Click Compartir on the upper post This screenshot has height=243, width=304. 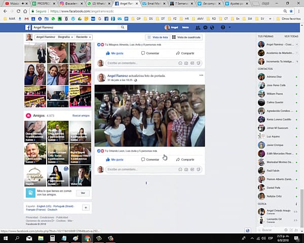tap(185, 53)
